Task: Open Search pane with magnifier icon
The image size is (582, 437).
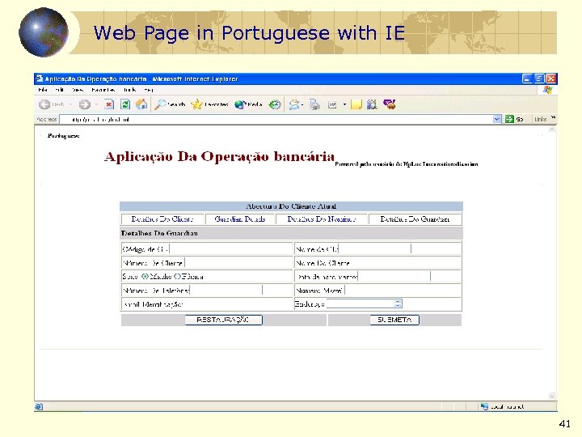Action: pyautogui.click(x=160, y=104)
